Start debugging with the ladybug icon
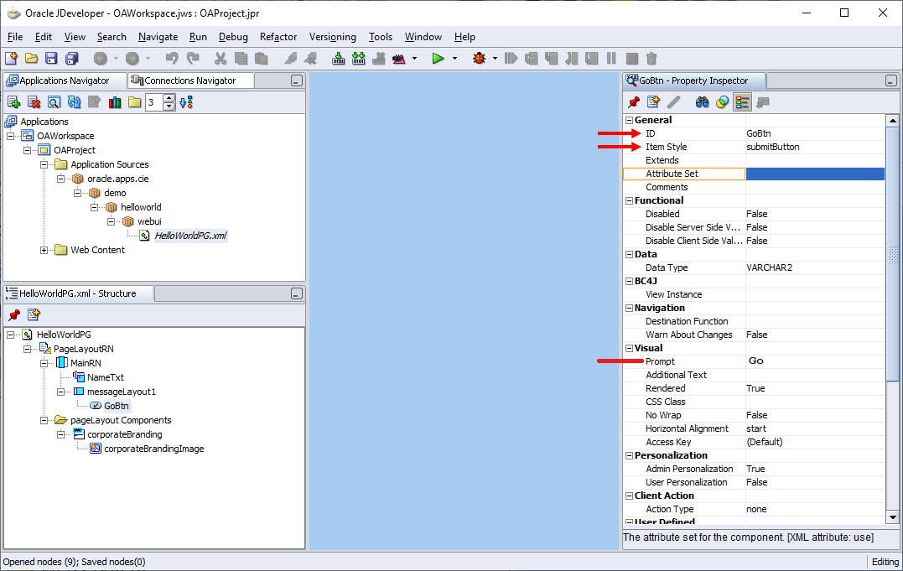Image resolution: width=903 pixels, height=571 pixels. (x=479, y=58)
